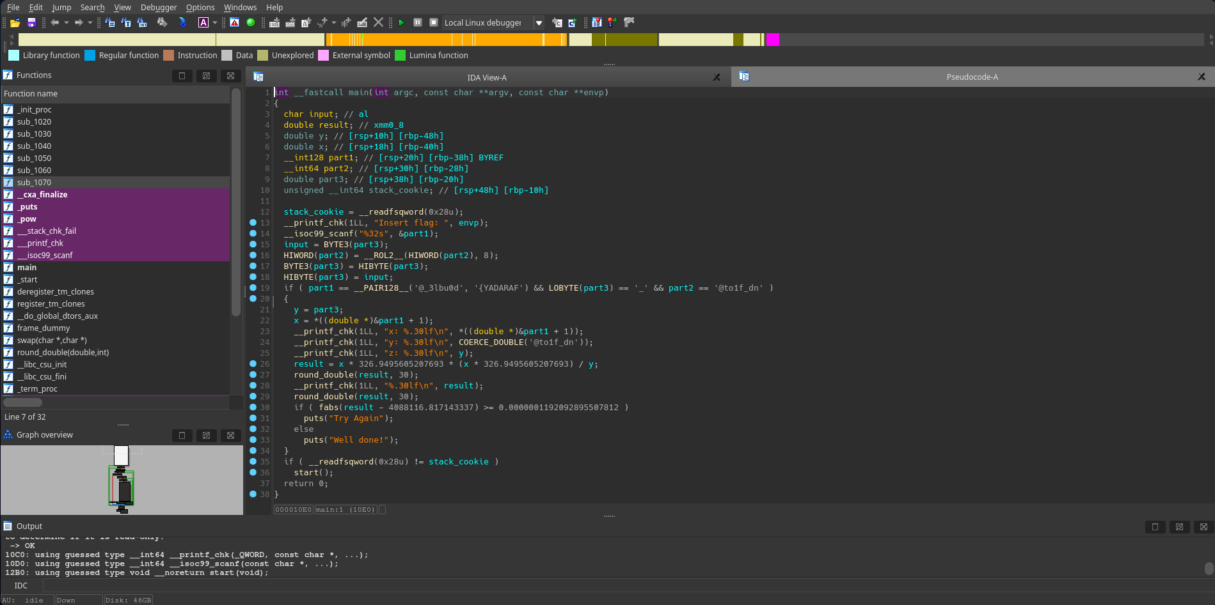Image resolution: width=1215 pixels, height=605 pixels.
Task: Open the Debugger menu
Action: (159, 7)
